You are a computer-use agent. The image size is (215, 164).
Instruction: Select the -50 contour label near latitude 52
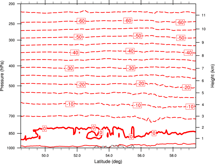pos(78,37)
